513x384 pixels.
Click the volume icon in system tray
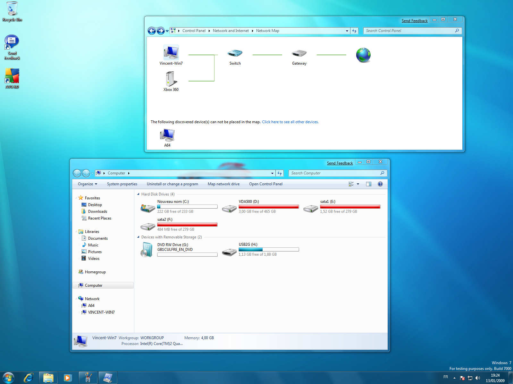(478, 378)
